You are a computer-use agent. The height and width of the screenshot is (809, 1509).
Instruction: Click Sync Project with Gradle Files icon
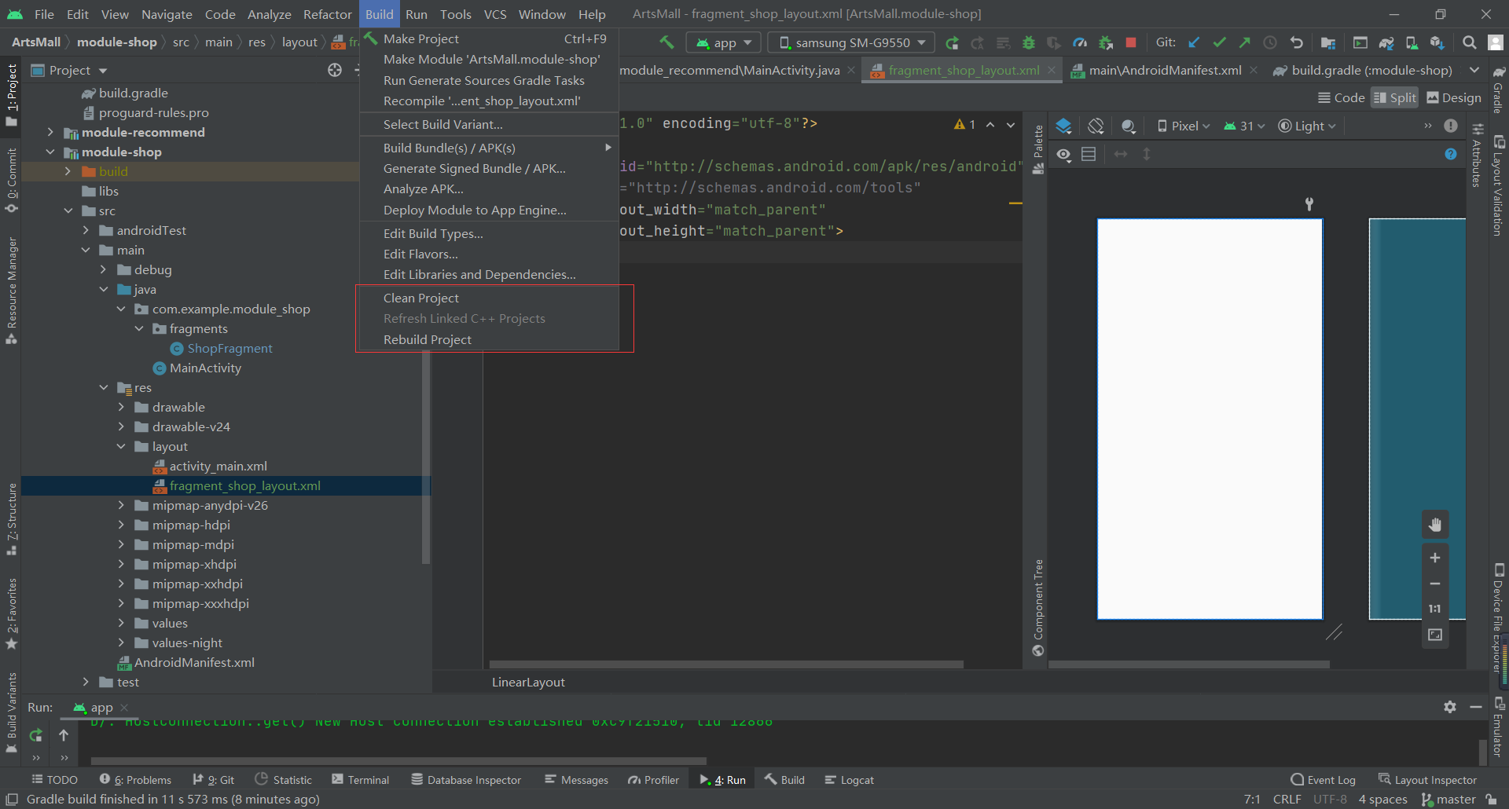pyautogui.click(x=1386, y=42)
